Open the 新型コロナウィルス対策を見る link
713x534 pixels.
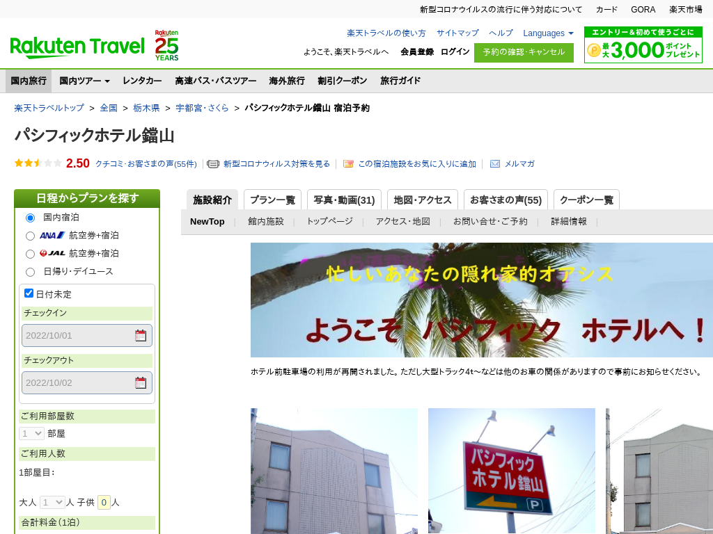[x=276, y=164]
